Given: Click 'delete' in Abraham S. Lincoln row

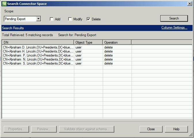Looking at the screenshot, I should coord(109,63).
